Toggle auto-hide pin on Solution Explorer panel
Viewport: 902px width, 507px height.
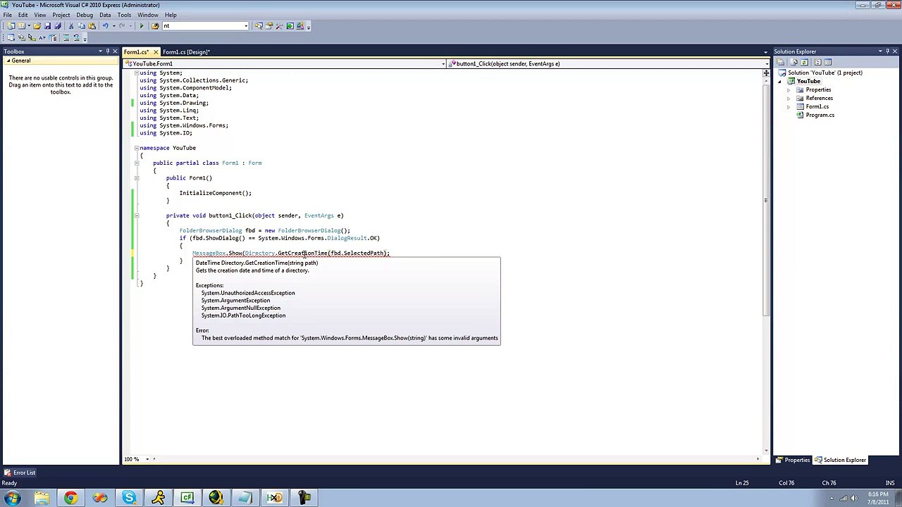click(x=887, y=51)
